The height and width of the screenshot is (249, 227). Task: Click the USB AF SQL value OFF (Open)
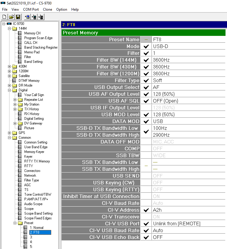point(189,101)
